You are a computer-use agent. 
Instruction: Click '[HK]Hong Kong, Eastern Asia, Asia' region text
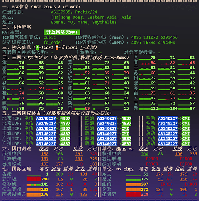(x=91, y=17)
